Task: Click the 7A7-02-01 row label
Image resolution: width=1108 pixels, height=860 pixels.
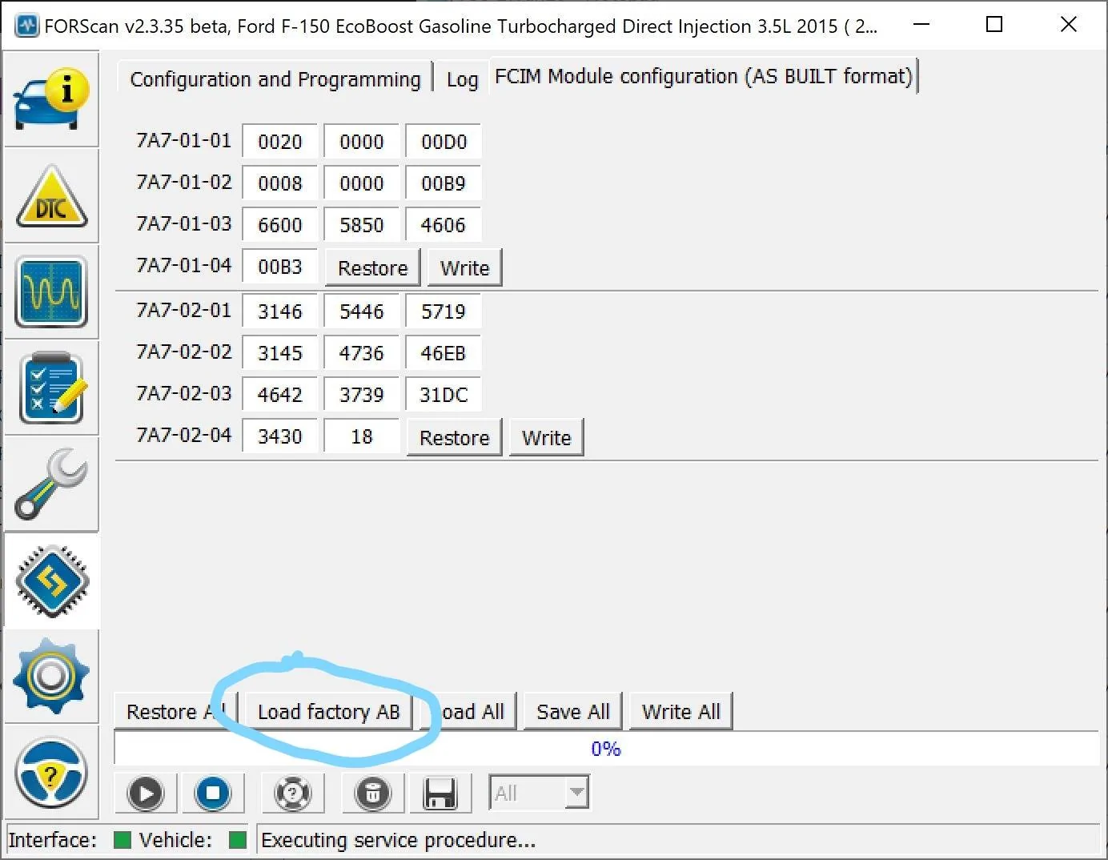Action: [184, 310]
